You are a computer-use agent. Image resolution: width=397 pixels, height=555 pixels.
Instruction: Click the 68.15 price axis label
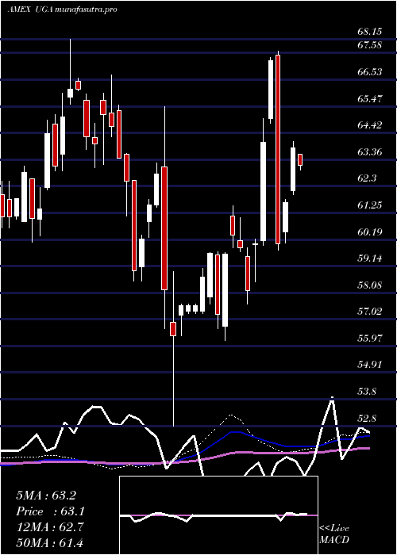coord(370,32)
